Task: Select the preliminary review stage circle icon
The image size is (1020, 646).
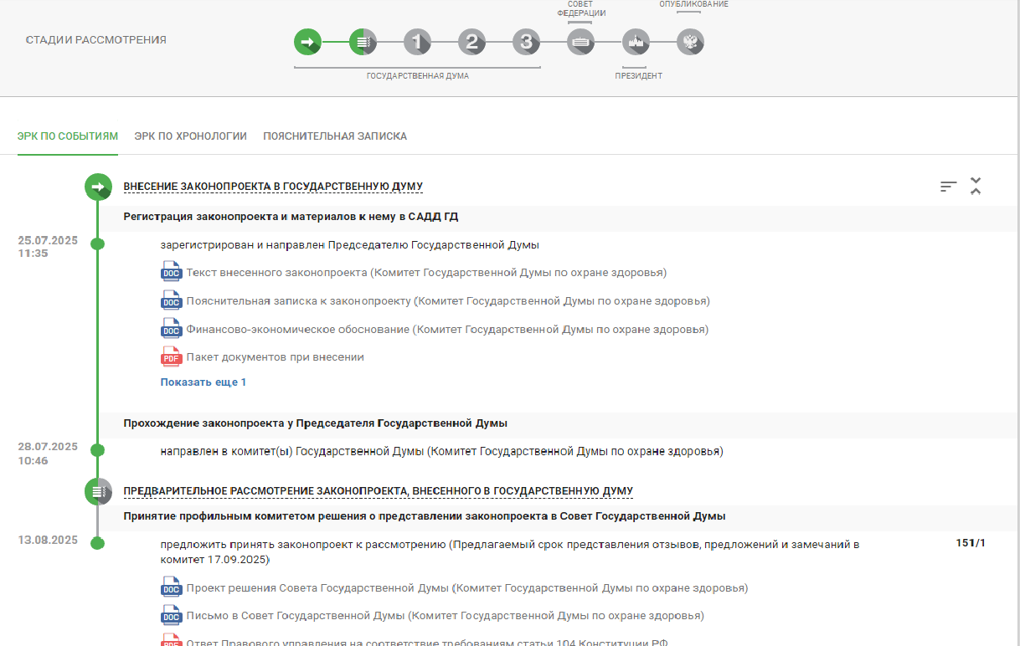Action: [363, 42]
